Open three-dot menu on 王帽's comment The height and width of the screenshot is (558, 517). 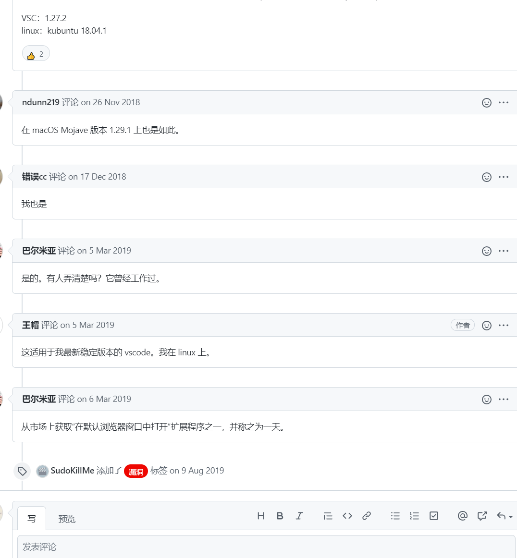coord(504,325)
